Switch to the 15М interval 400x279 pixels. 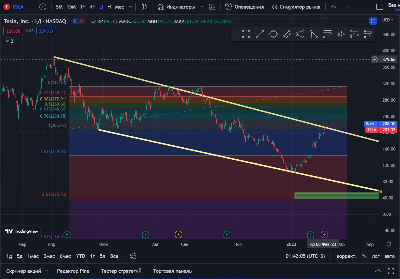[71, 7]
